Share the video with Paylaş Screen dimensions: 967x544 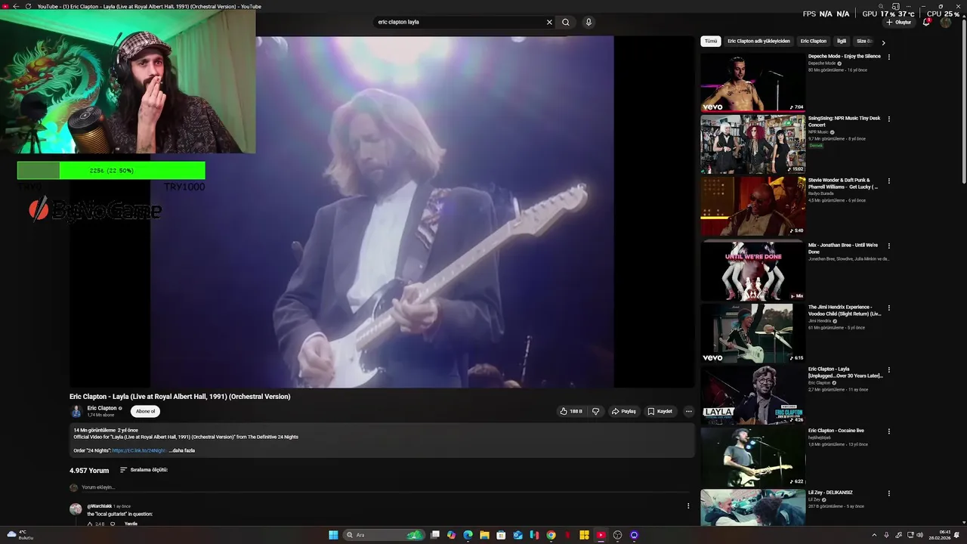click(623, 411)
